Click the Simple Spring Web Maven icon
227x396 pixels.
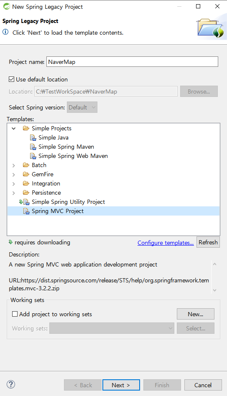(33, 156)
